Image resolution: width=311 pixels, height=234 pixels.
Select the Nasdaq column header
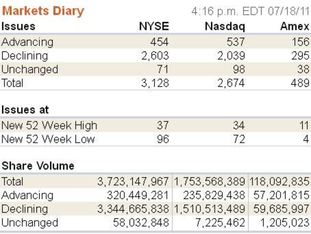coord(225,26)
